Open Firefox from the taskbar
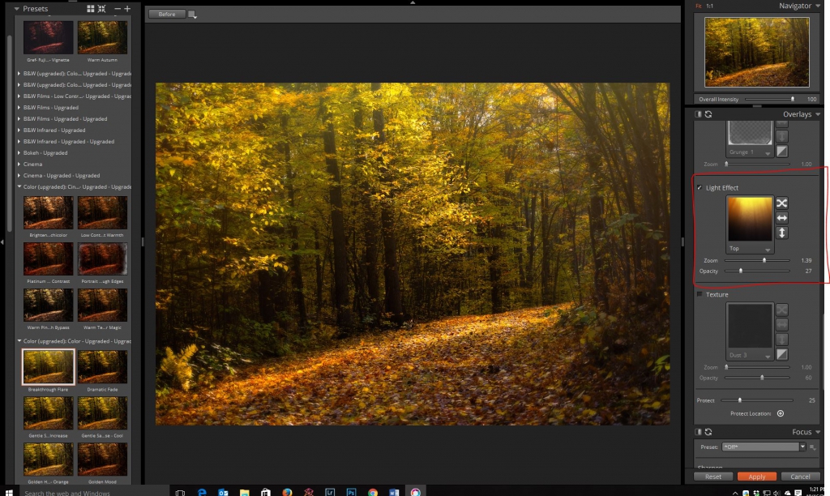The height and width of the screenshot is (496, 830). tap(287, 492)
